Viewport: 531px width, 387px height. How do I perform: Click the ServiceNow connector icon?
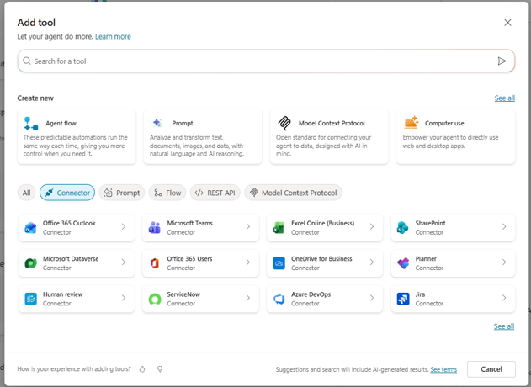coord(155,299)
